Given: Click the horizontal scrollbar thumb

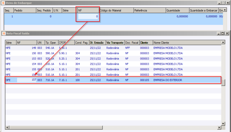Looking at the screenshot, I should [56, 127].
